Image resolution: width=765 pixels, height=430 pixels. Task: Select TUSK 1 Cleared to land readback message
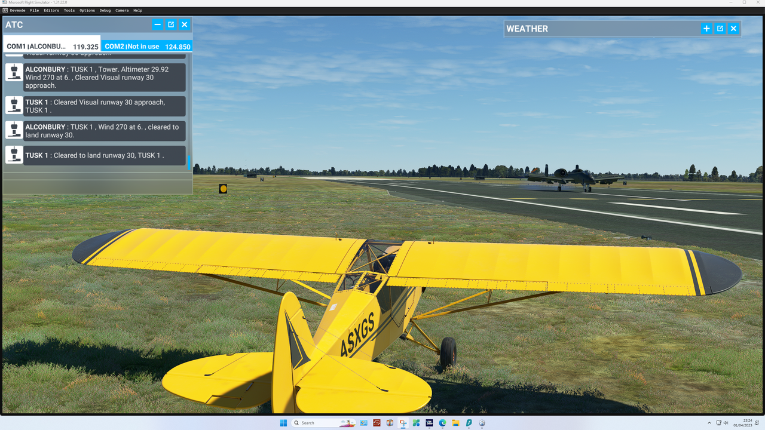coord(105,155)
